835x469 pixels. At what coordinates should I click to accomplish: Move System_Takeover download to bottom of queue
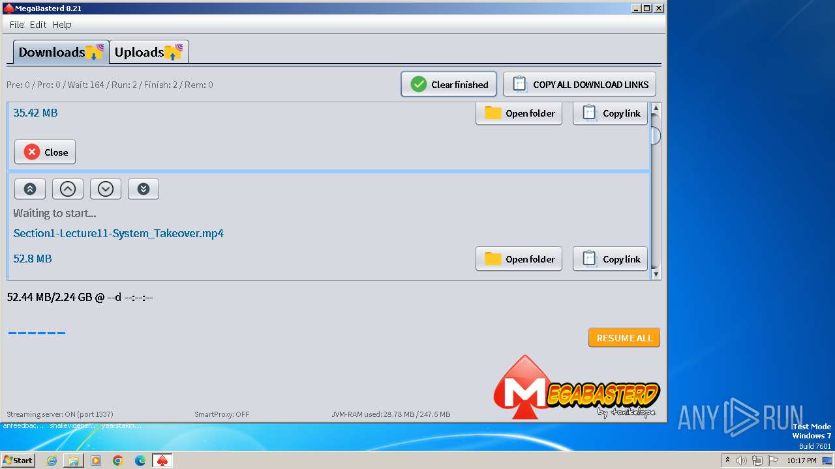tap(144, 189)
